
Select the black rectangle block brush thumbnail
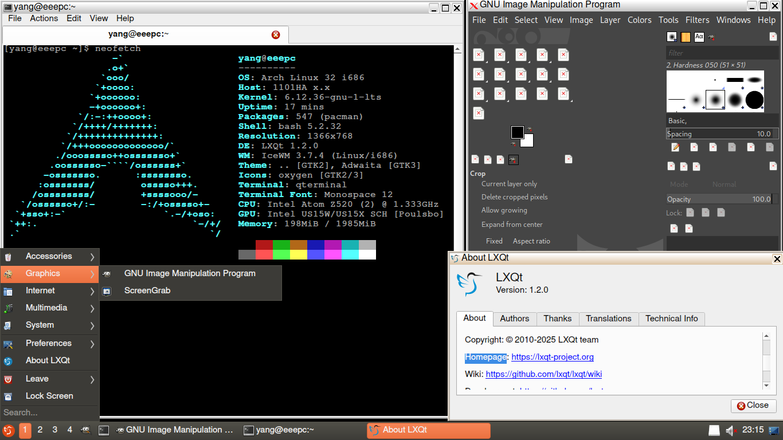735,80
